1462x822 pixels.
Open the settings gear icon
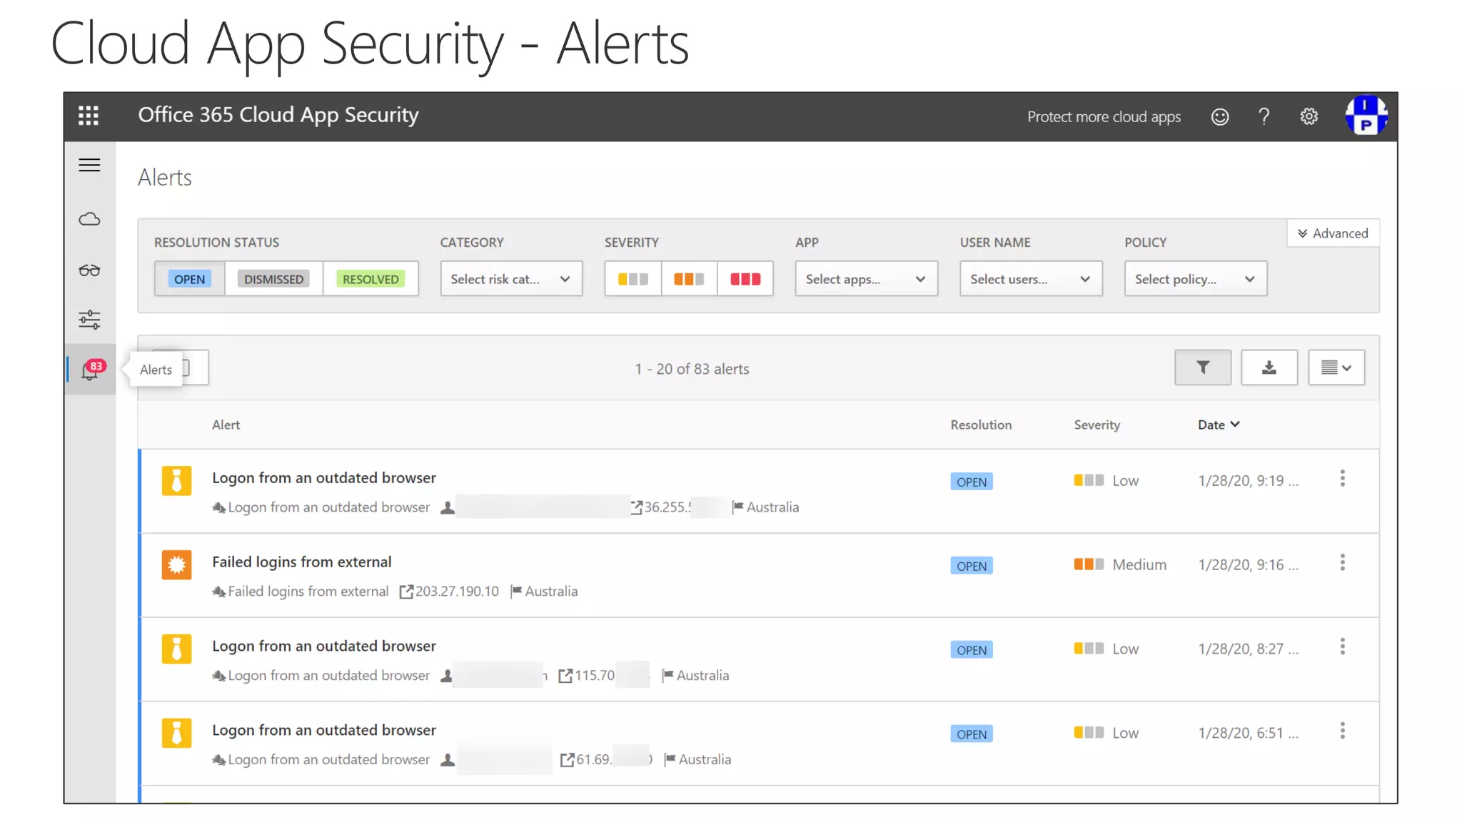click(x=1309, y=116)
